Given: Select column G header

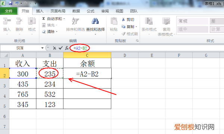Looking at the screenshot, I should click(206, 55).
